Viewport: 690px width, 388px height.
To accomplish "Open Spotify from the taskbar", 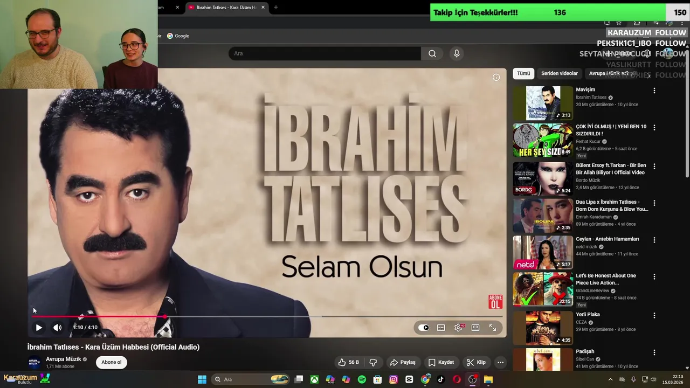I will [x=362, y=379].
